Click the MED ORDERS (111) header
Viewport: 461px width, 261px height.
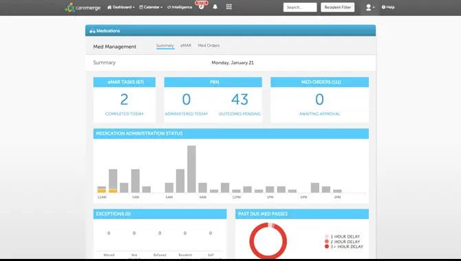319,82
